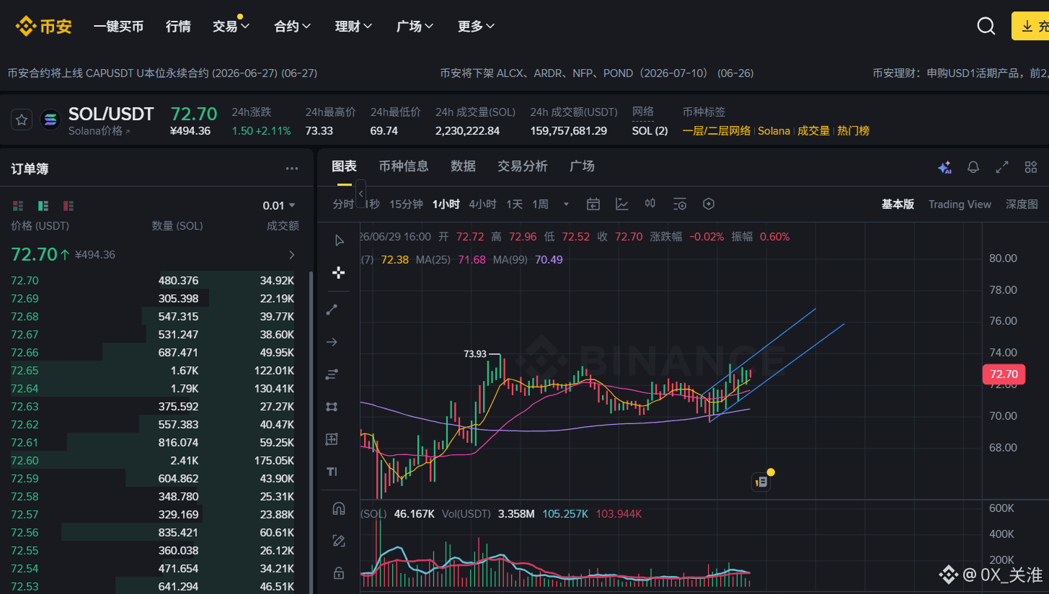This screenshot has width=1049, height=594.
Task: Switch to the 图表 tab
Action: click(x=344, y=166)
